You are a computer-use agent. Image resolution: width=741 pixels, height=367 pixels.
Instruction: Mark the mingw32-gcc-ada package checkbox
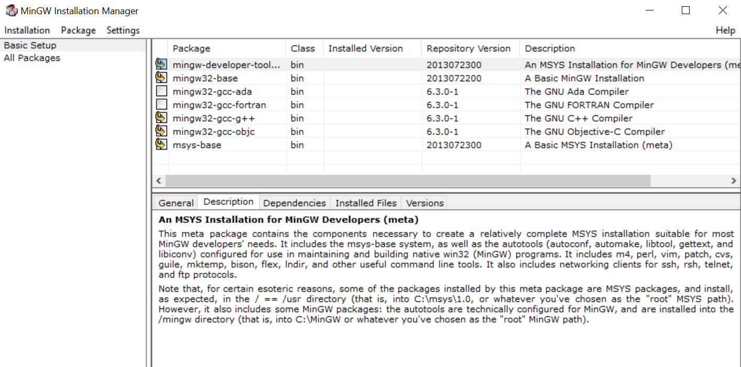point(161,92)
